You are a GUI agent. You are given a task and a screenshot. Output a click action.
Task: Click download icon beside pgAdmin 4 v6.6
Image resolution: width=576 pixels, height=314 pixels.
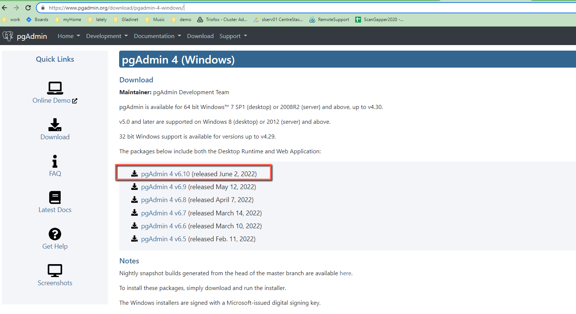(x=135, y=226)
